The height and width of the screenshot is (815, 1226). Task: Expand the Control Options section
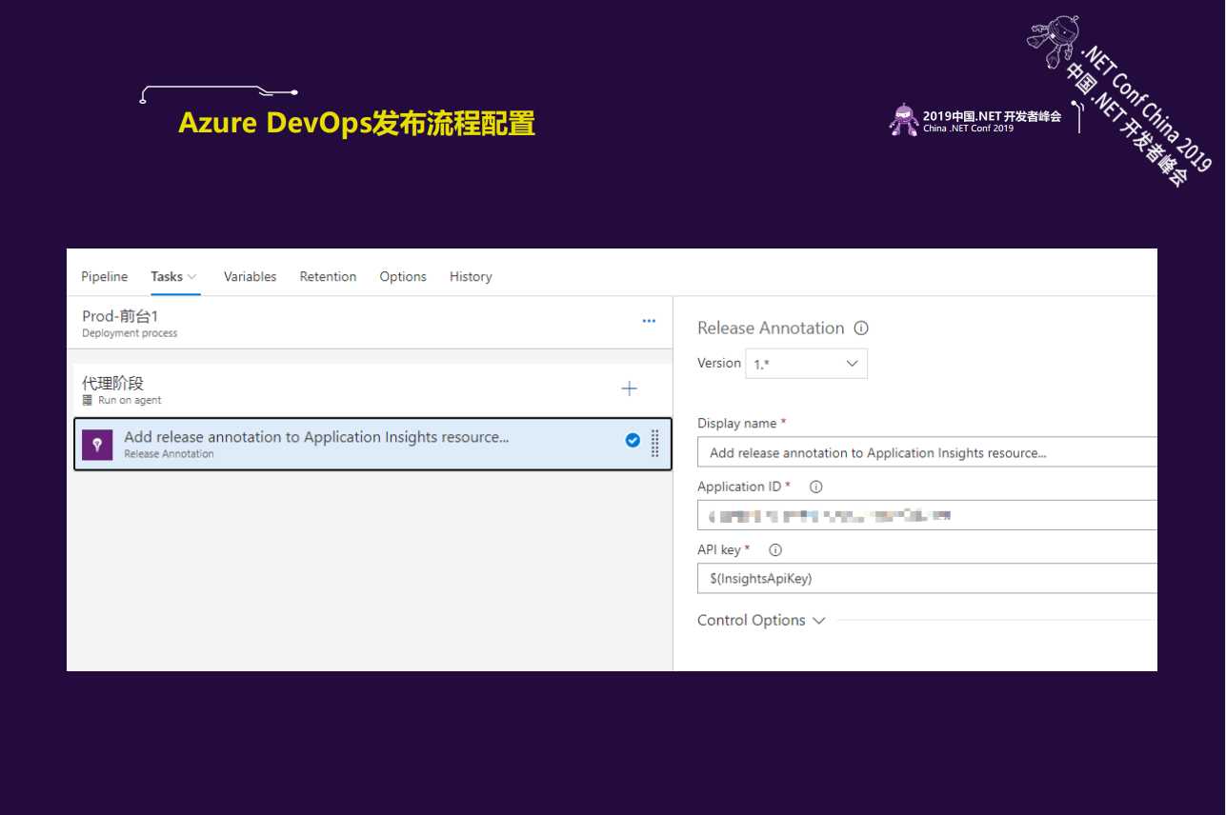(761, 620)
